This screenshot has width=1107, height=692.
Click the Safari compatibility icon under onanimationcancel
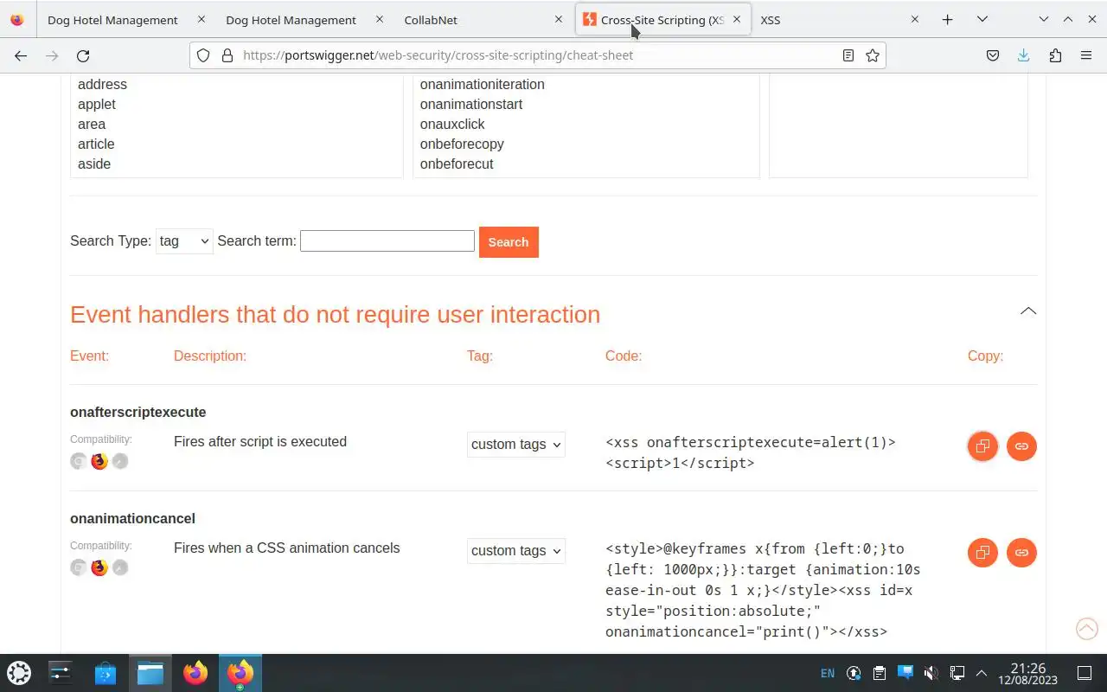tap(120, 567)
